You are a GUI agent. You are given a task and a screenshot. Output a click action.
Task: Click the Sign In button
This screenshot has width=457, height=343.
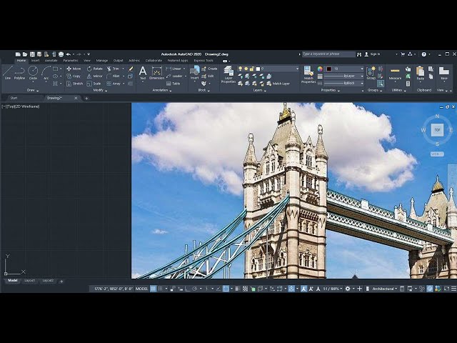tap(373, 54)
